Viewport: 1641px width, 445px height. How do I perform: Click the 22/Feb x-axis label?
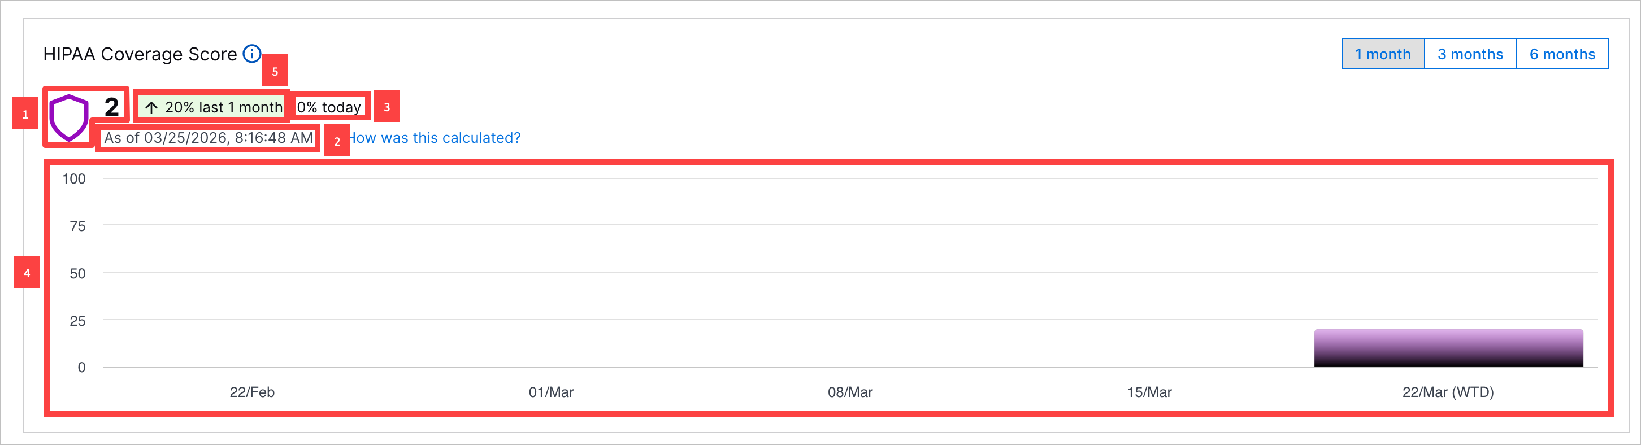[x=251, y=392]
